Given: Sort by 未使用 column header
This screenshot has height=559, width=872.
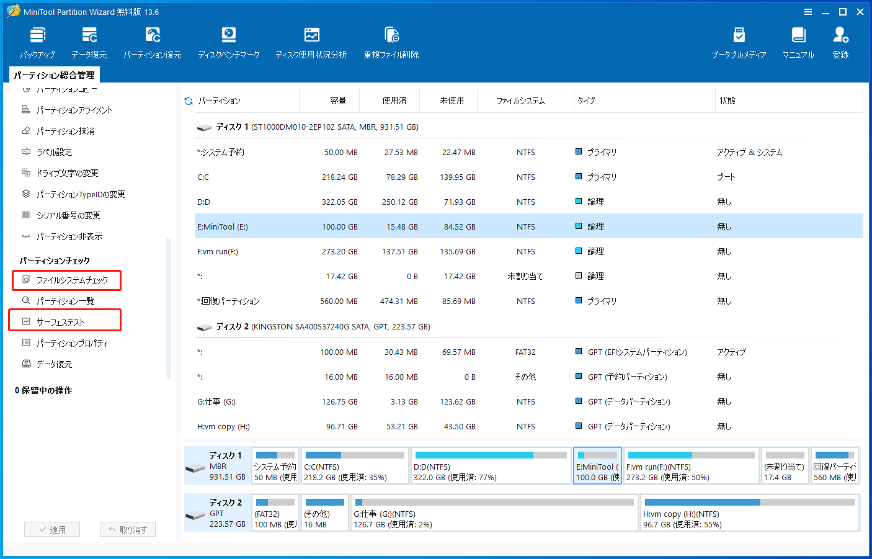Looking at the screenshot, I should click(x=452, y=101).
